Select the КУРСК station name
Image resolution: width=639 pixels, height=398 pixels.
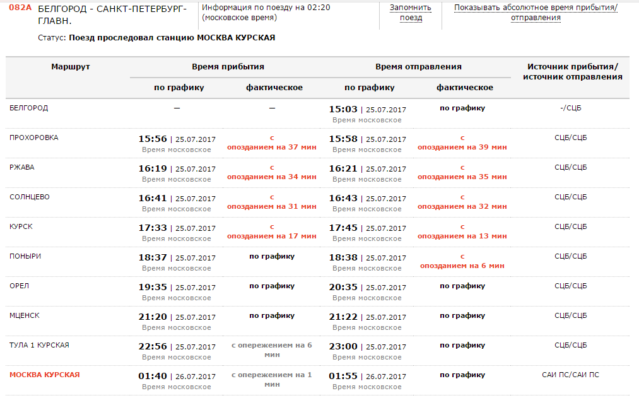(x=21, y=226)
